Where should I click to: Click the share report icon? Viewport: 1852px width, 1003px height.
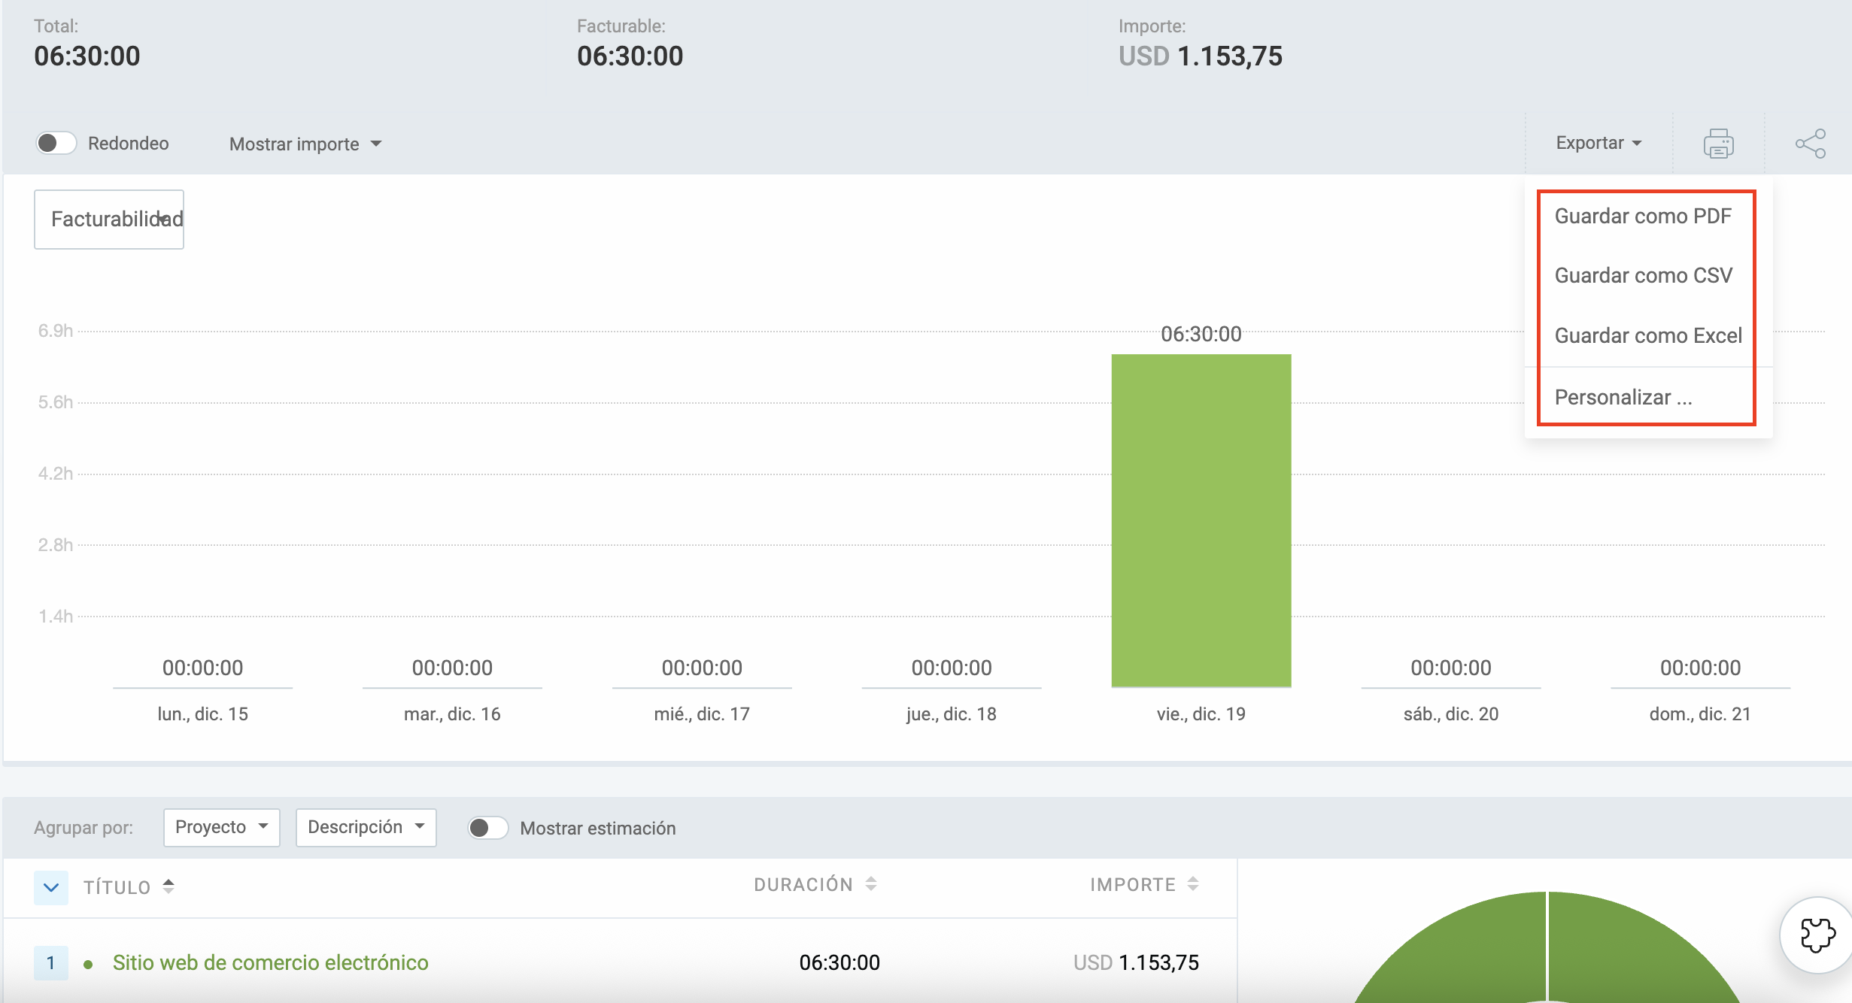(1811, 143)
